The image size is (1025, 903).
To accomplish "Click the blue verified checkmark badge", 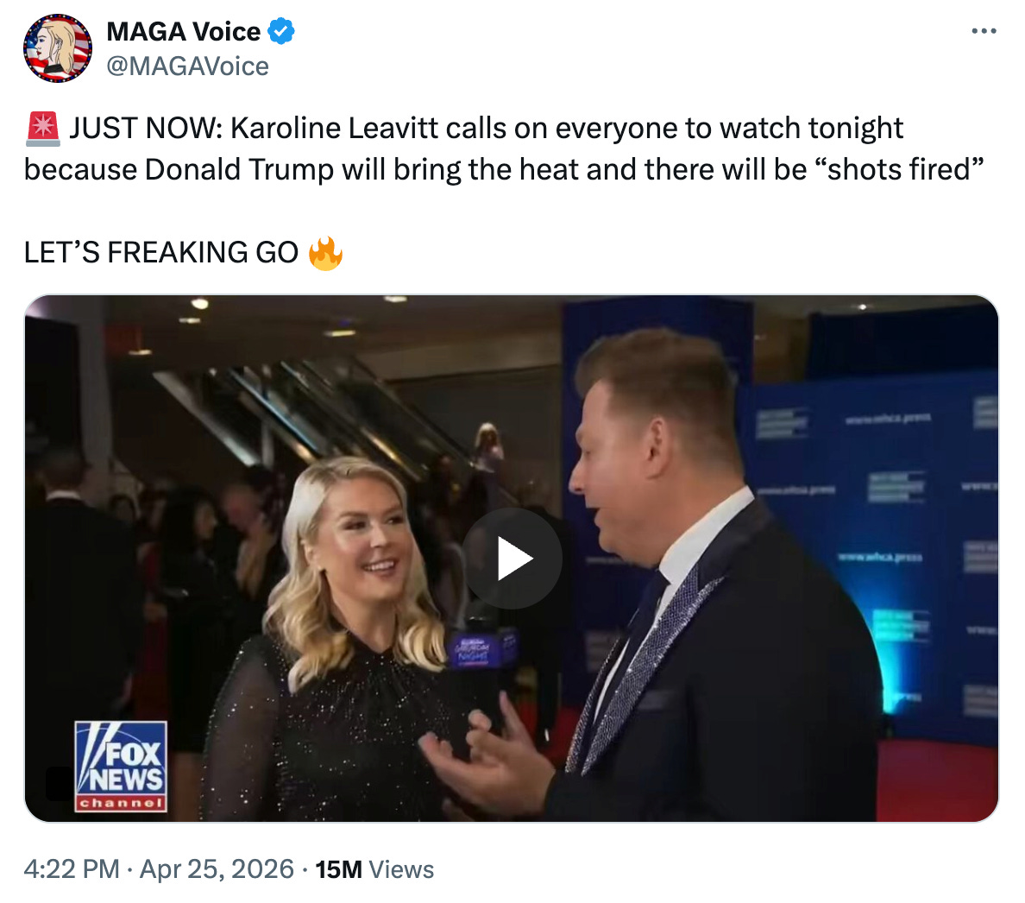I will (x=281, y=31).
